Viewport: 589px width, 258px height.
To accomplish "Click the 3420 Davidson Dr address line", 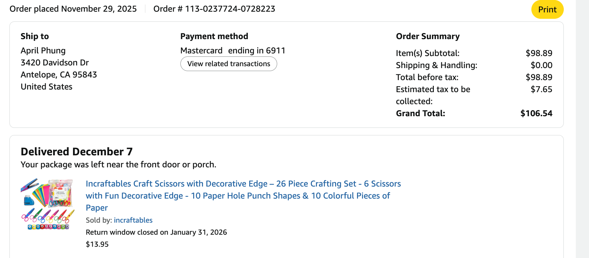I will coord(55,62).
